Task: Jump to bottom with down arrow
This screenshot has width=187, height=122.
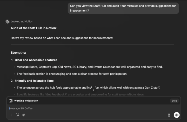Action: [94, 90]
